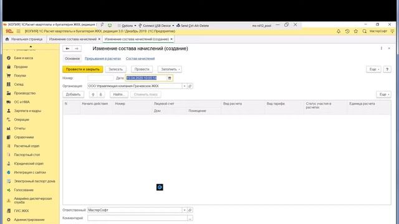Click the Записать button

point(115,69)
